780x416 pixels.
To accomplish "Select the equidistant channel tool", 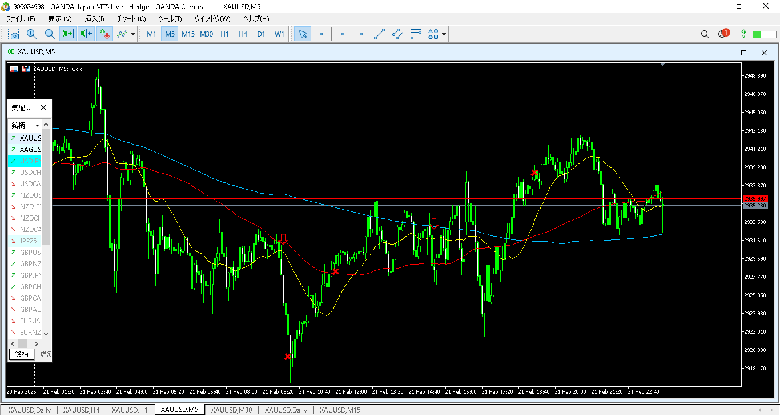I will pos(397,34).
